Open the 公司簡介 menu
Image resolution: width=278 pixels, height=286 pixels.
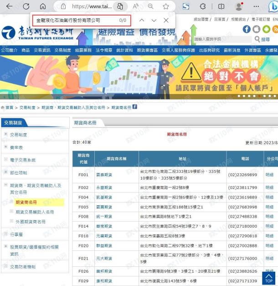tap(9, 50)
